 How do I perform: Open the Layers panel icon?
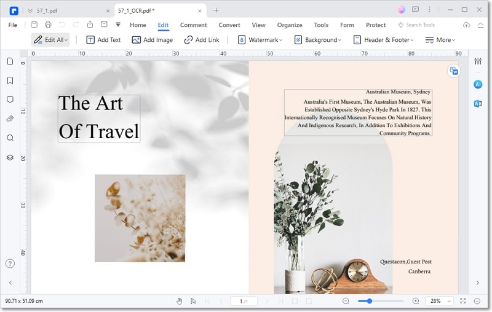pyautogui.click(x=10, y=157)
